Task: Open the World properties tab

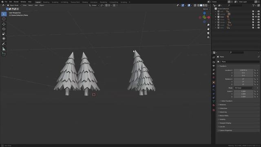Action: pos(214,78)
